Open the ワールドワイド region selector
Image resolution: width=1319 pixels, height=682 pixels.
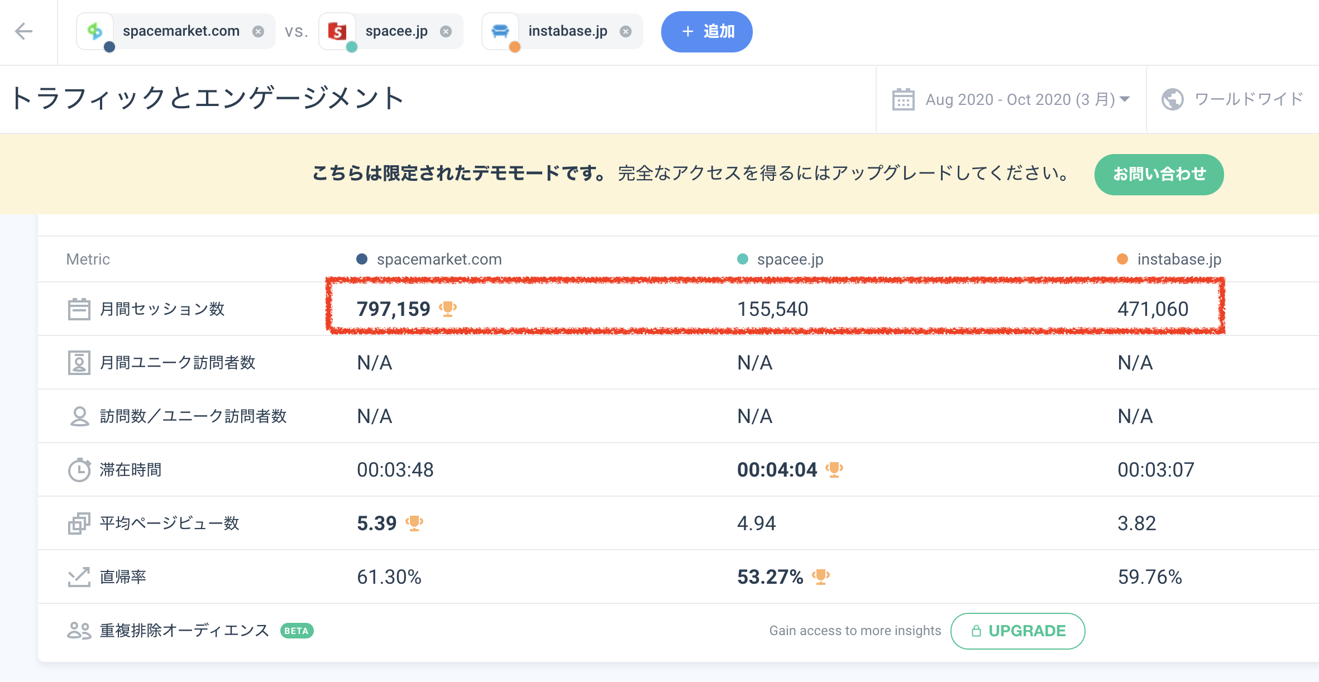tap(1248, 99)
